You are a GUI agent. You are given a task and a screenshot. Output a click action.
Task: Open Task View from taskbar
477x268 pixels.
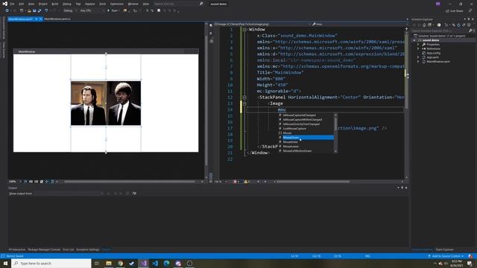pos(97,264)
